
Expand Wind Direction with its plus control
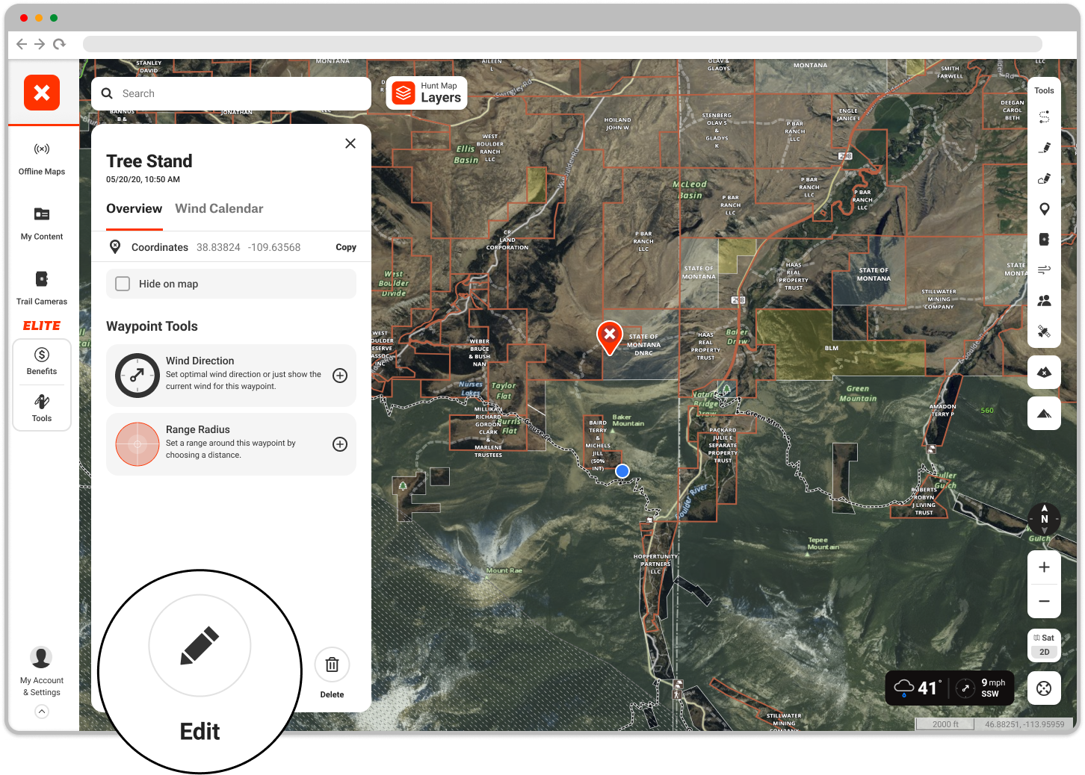click(340, 376)
